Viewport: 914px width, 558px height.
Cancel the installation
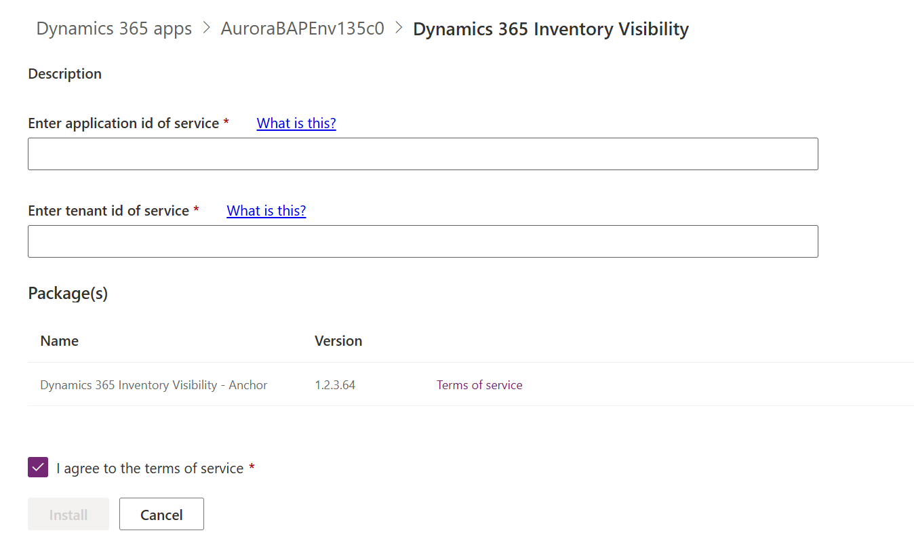(x=161, y=515)
